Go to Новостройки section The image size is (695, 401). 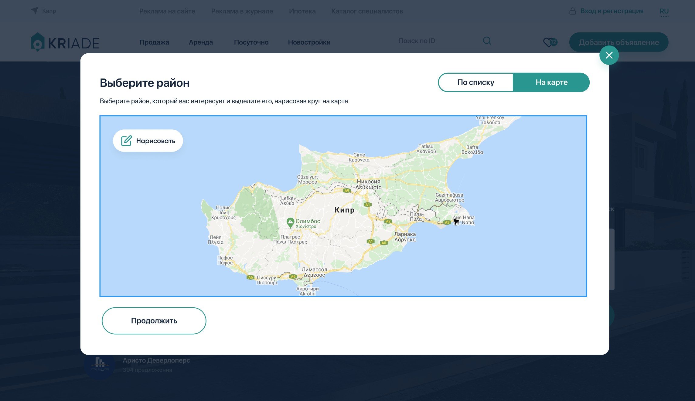(309, 42)
